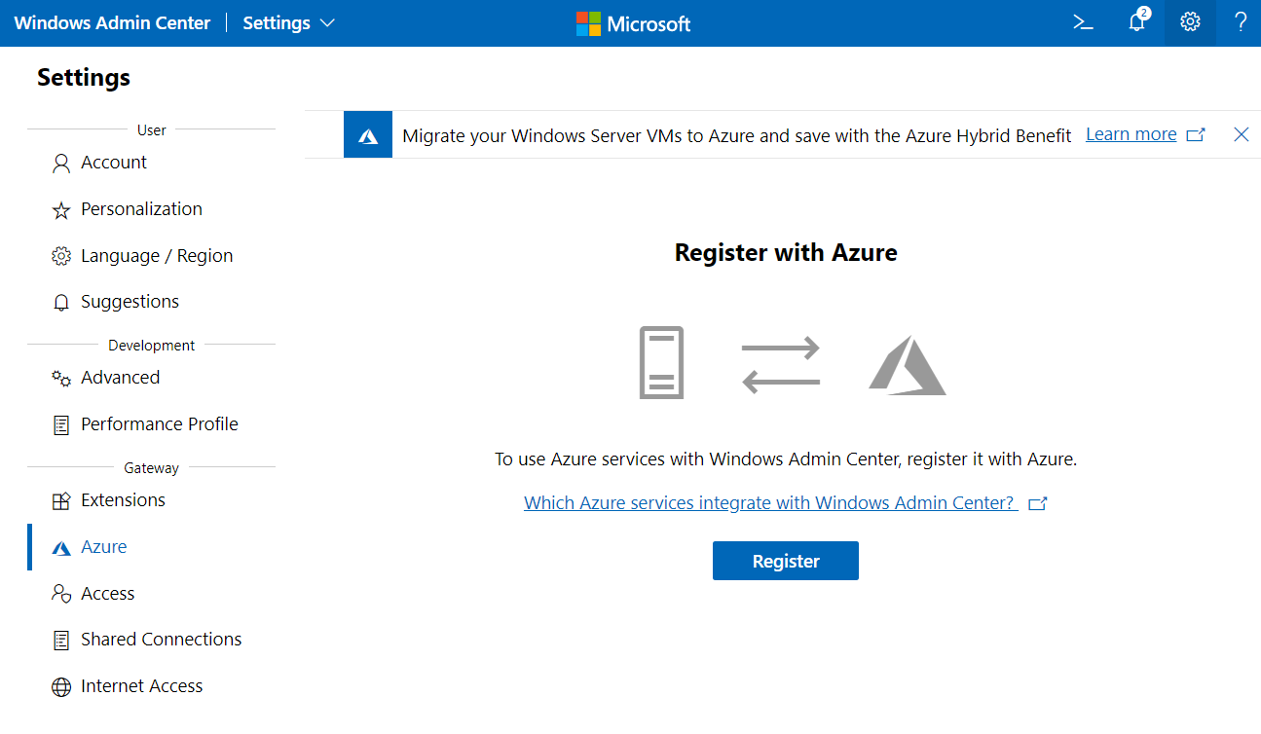Click the settings gear icon
The height and width of the screenshot is (734, 1261).
(1190, 22)
